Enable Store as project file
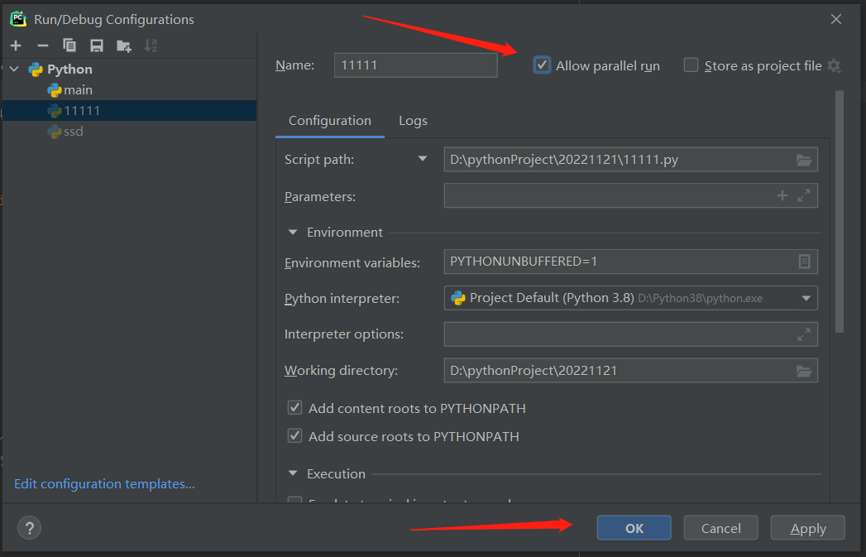The height and width of the screenshot is (557, 866). pos(691,65)
